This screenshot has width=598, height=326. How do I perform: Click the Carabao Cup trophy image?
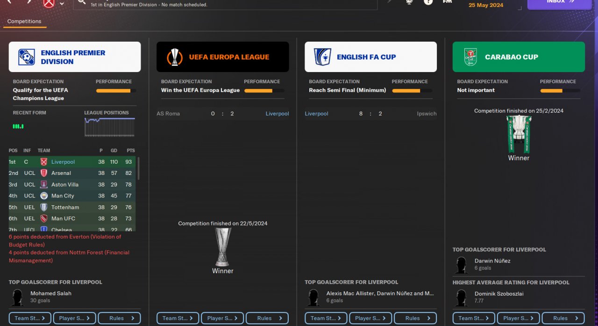point(519,134)
